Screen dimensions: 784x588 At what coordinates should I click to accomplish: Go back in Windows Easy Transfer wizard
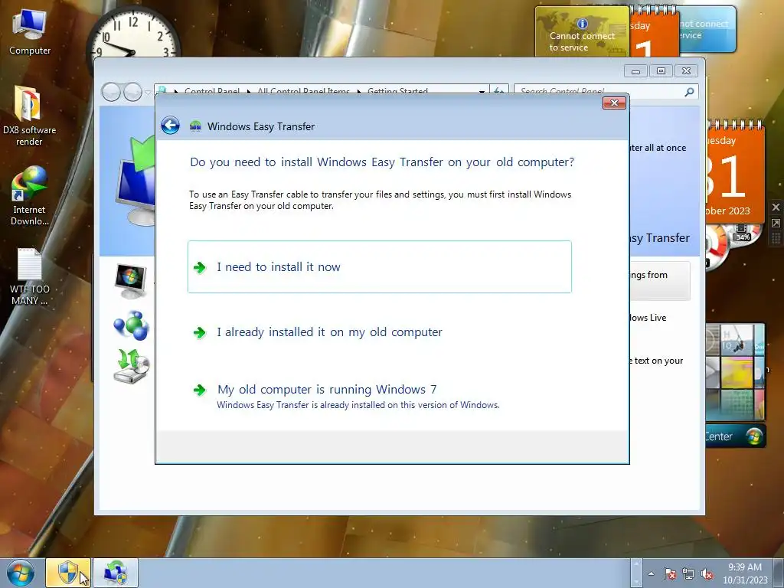170,126
